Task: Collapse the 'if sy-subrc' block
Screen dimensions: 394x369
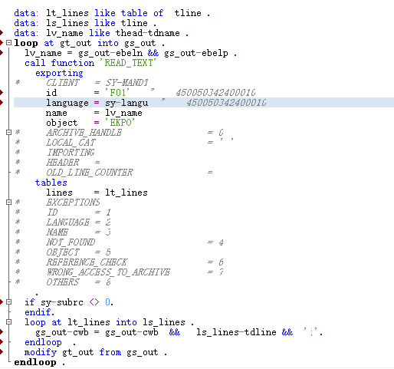Action: (8, 302)
